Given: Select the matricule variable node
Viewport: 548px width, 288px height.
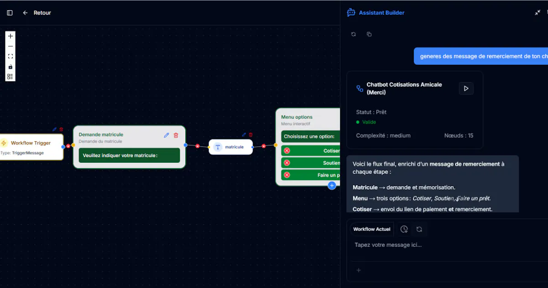Looking at the screenshot, I should (x=231, y=147).
